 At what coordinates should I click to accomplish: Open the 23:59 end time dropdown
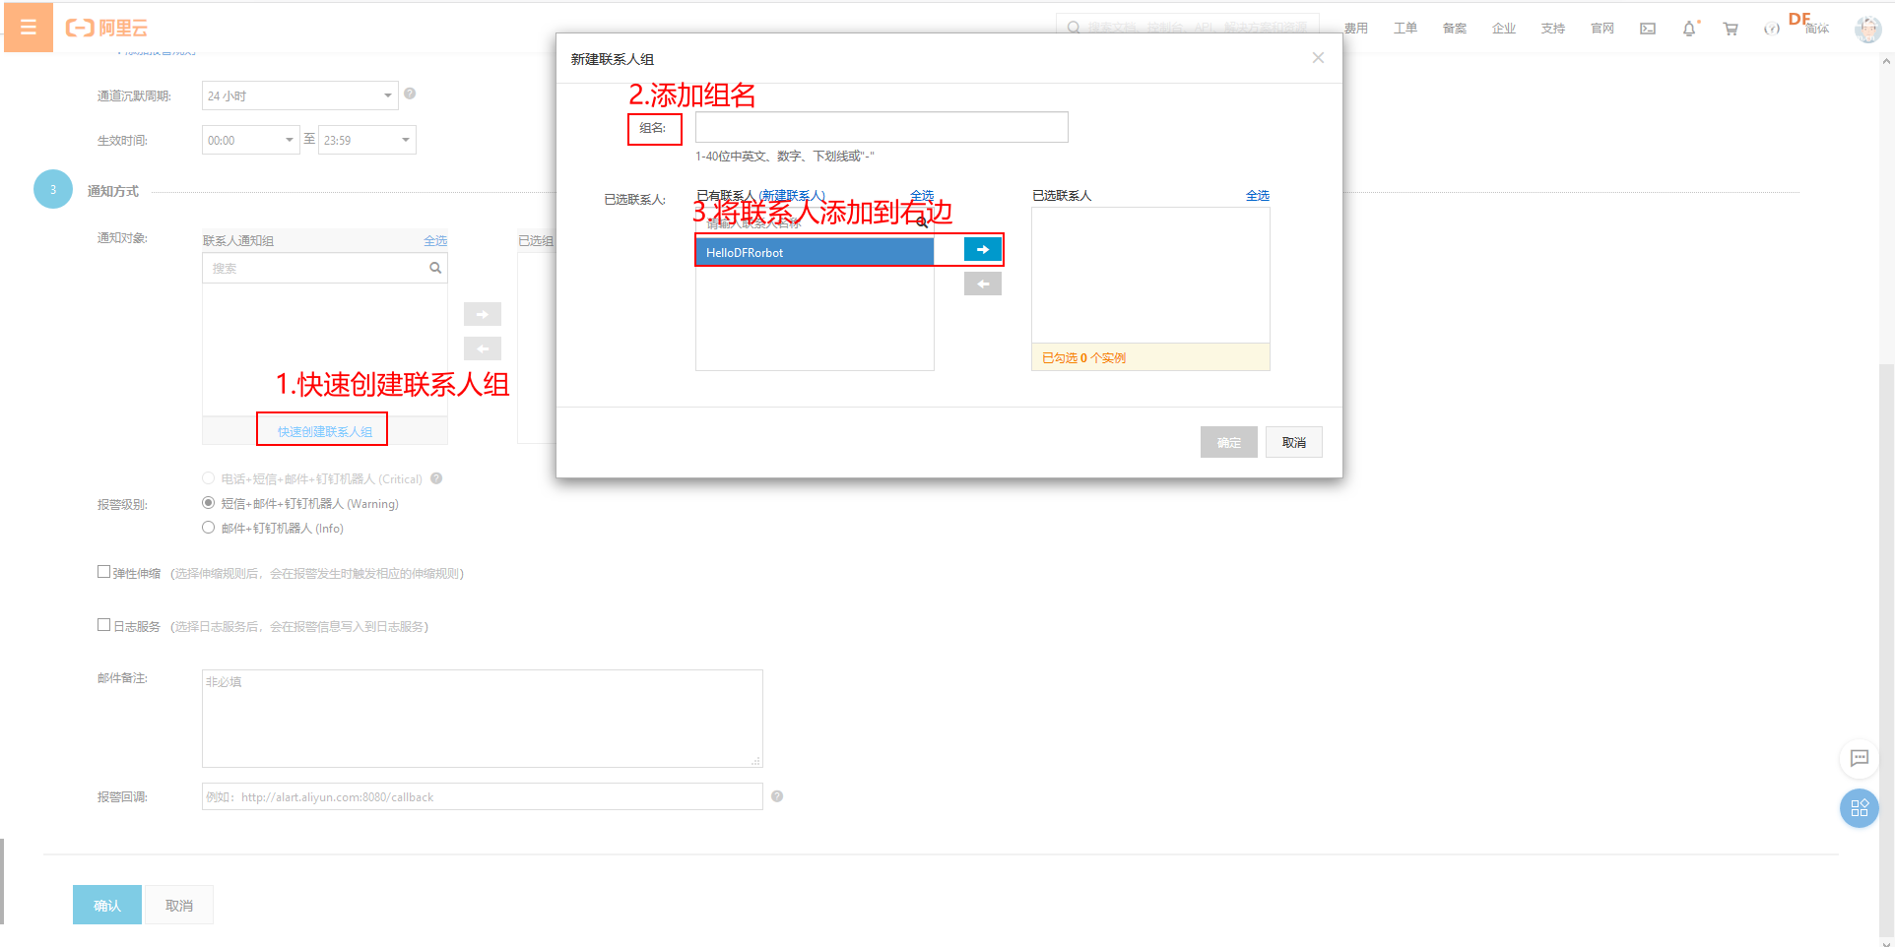pos(366,140)
